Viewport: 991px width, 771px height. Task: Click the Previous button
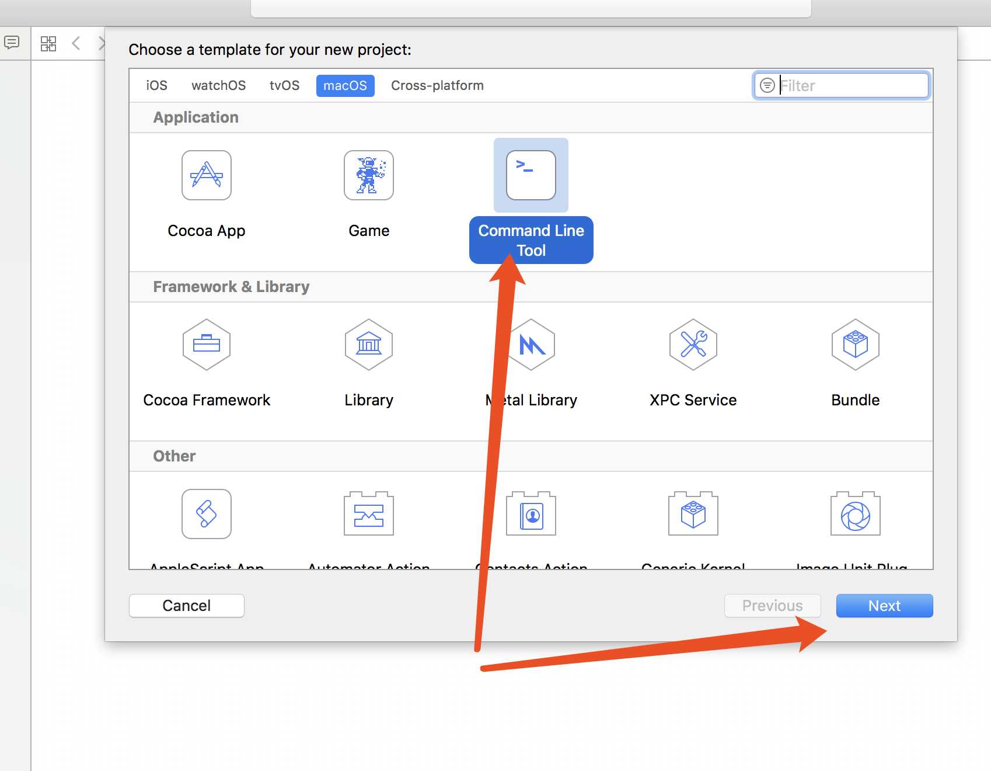(x=772, y=606)
